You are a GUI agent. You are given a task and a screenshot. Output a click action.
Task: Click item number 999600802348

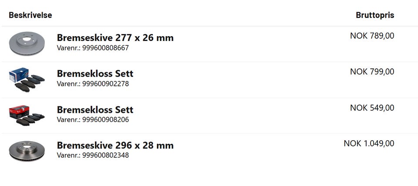(105, 155)
